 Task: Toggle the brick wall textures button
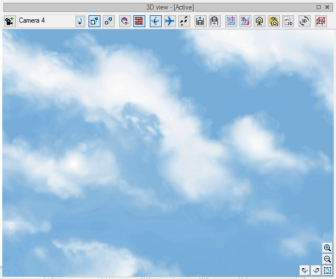click(x=139, y=21)
